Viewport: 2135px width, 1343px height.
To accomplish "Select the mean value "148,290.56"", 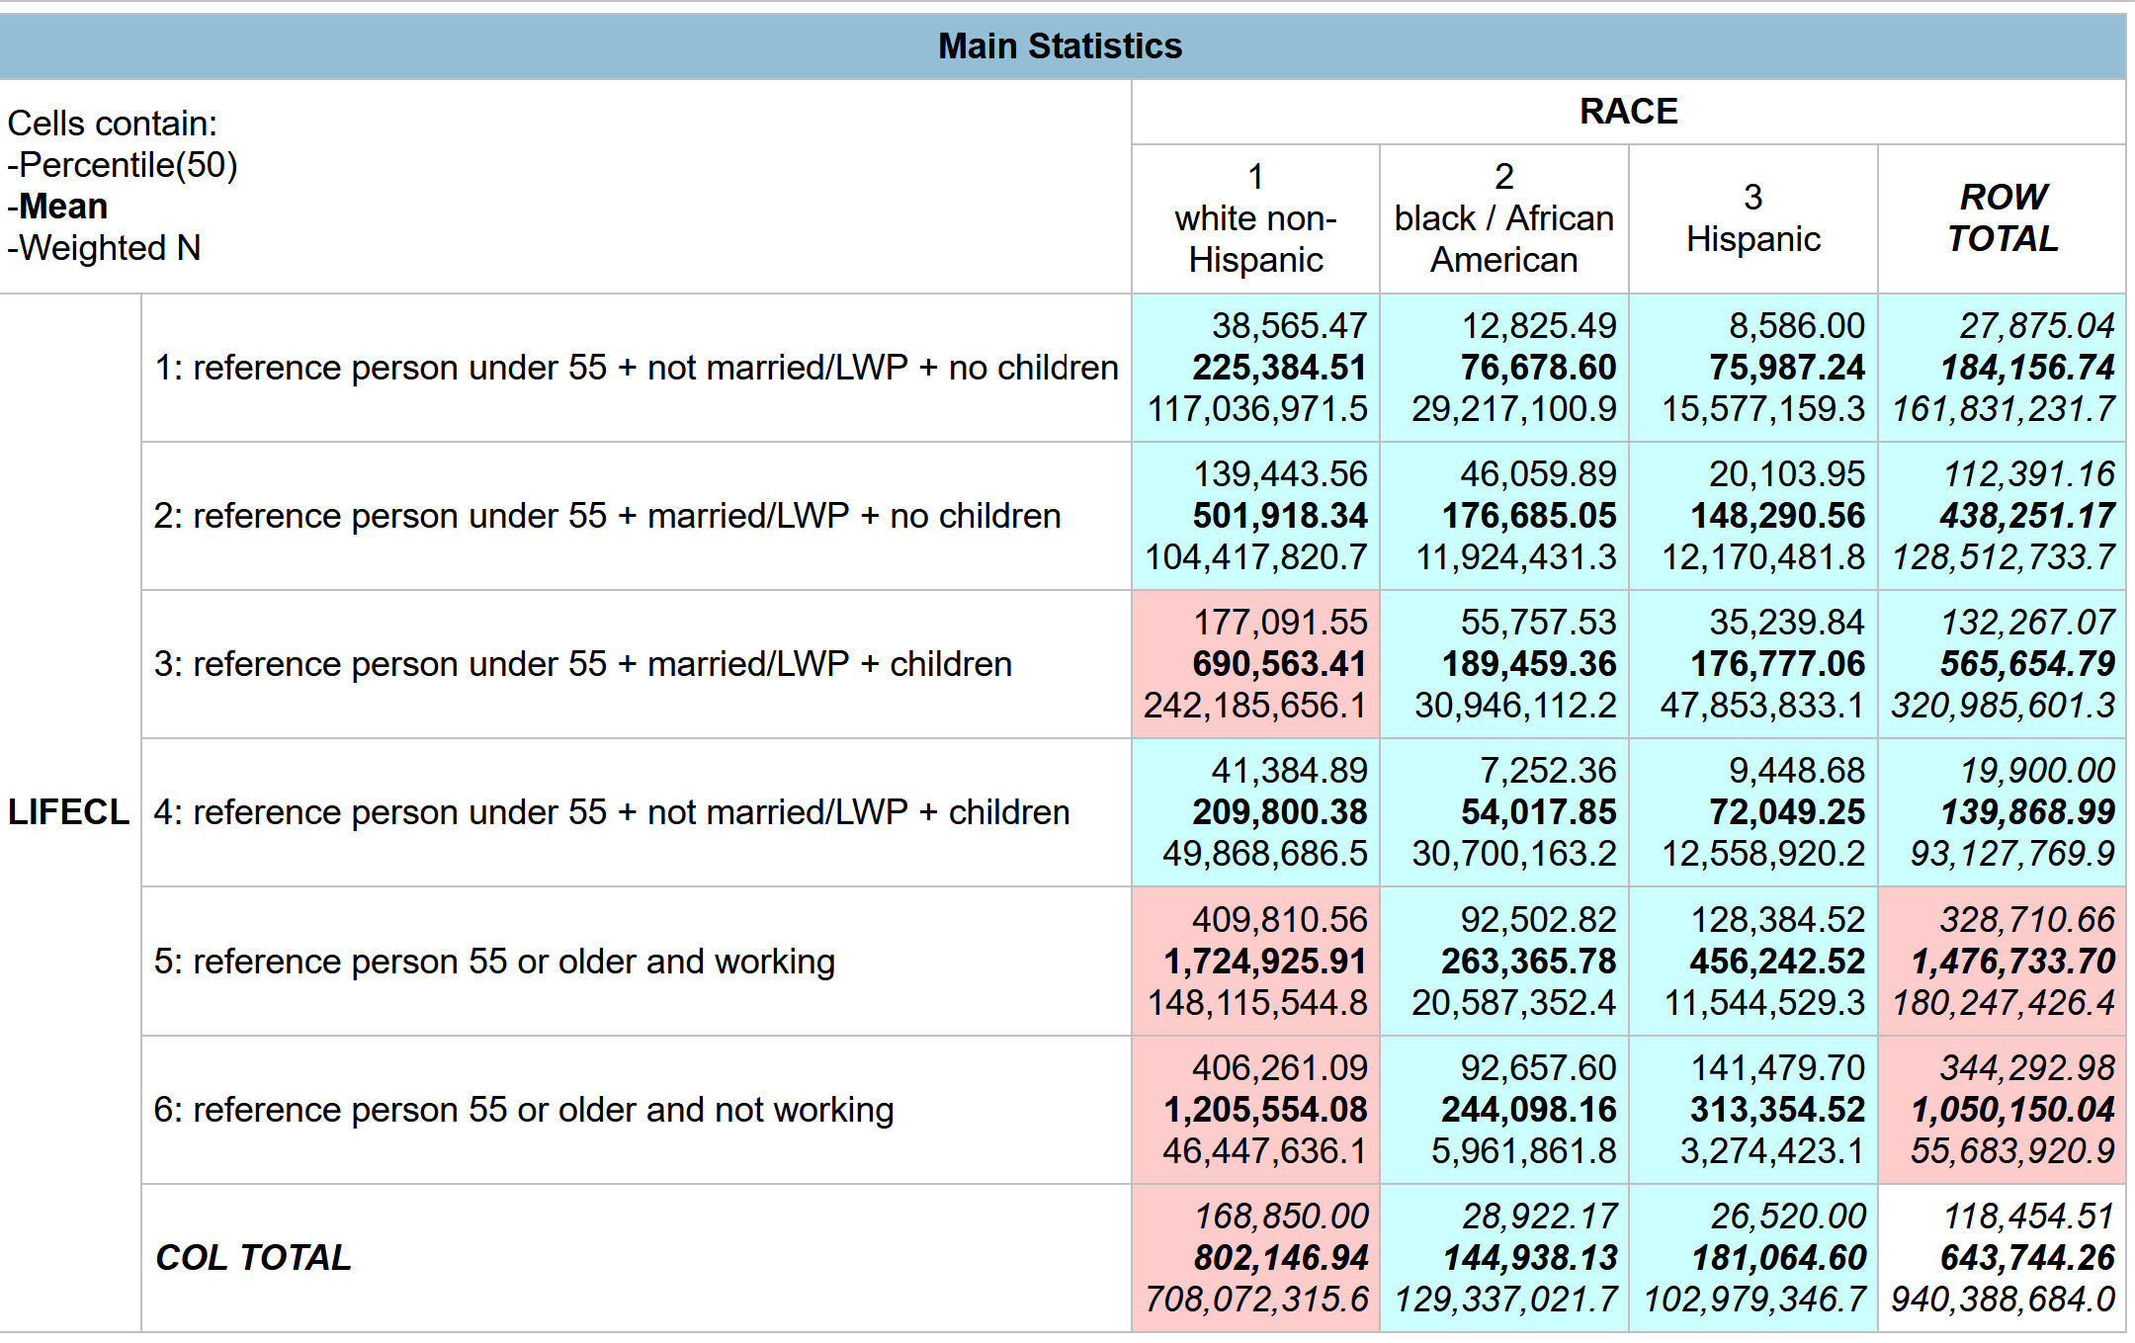I will tap(1777, 516).
